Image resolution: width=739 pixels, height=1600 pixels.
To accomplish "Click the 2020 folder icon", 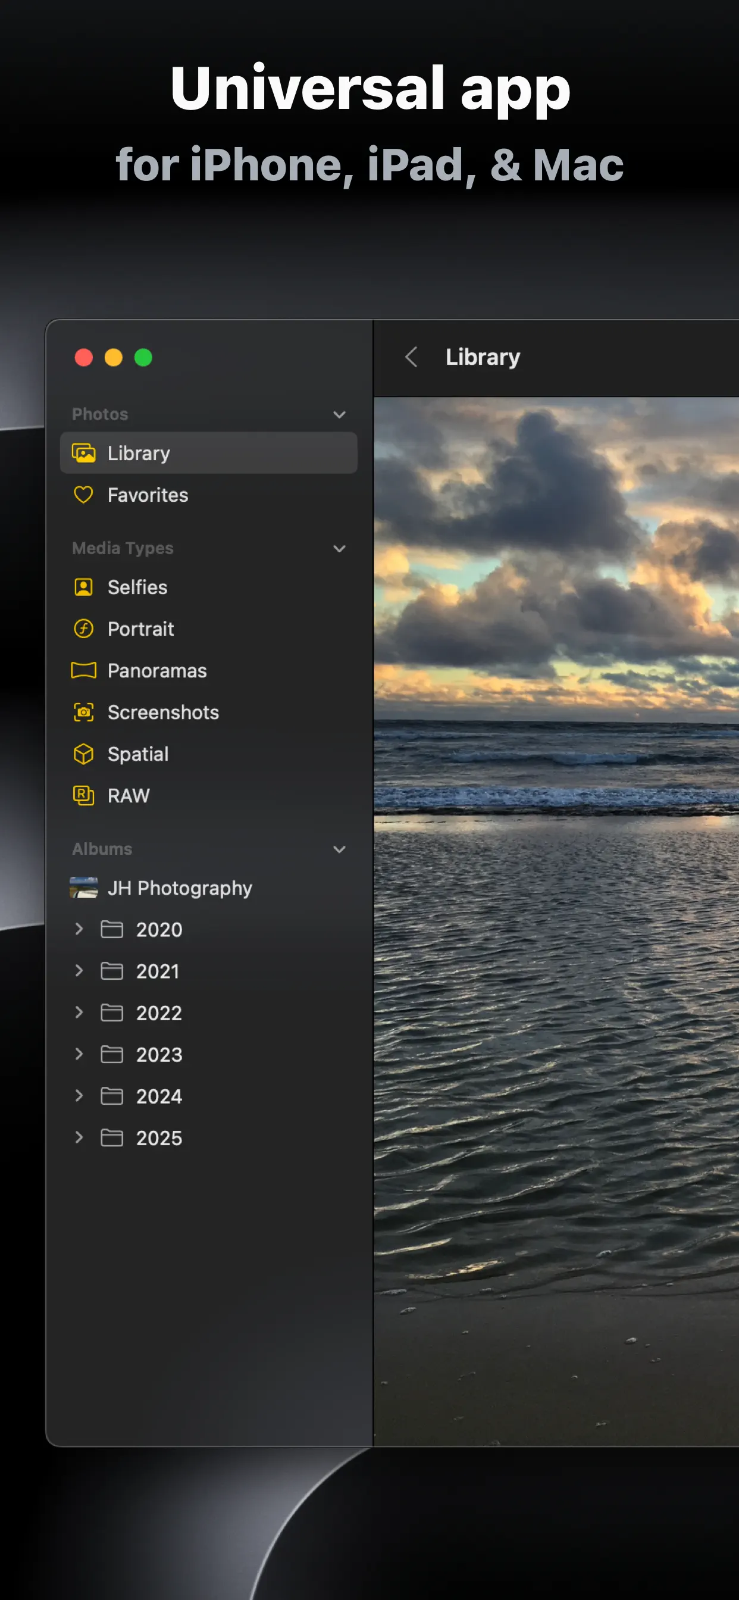I will pos(112,929).
